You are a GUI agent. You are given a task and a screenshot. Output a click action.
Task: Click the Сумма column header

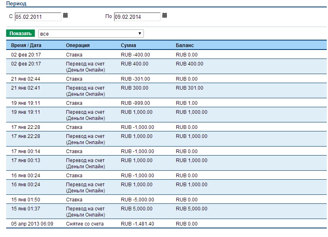tap(128, 45)
